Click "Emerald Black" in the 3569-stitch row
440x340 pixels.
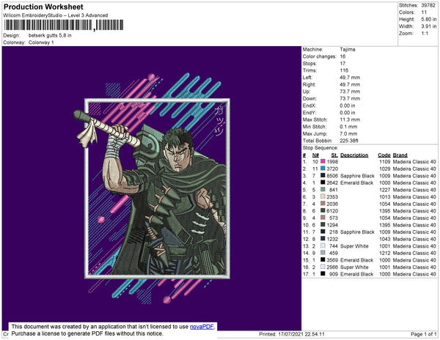357,260
